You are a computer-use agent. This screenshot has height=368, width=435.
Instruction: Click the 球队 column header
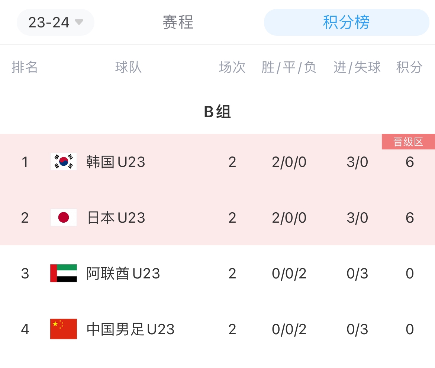pos(128,68)
